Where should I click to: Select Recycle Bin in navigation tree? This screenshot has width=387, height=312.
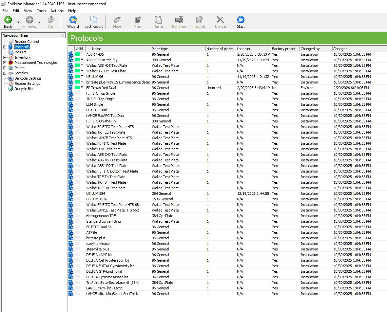[23, 89]
